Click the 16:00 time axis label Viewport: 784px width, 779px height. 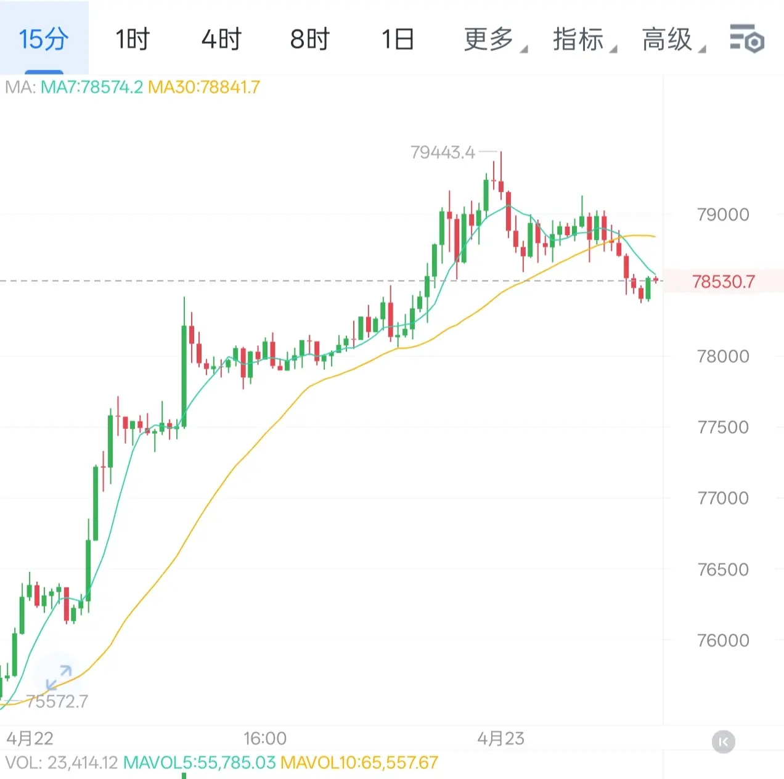[x=265, y=738]
